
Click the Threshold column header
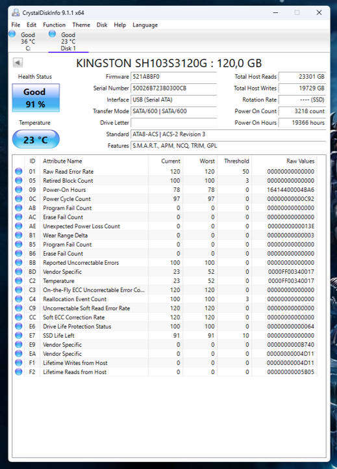[236, 161]
